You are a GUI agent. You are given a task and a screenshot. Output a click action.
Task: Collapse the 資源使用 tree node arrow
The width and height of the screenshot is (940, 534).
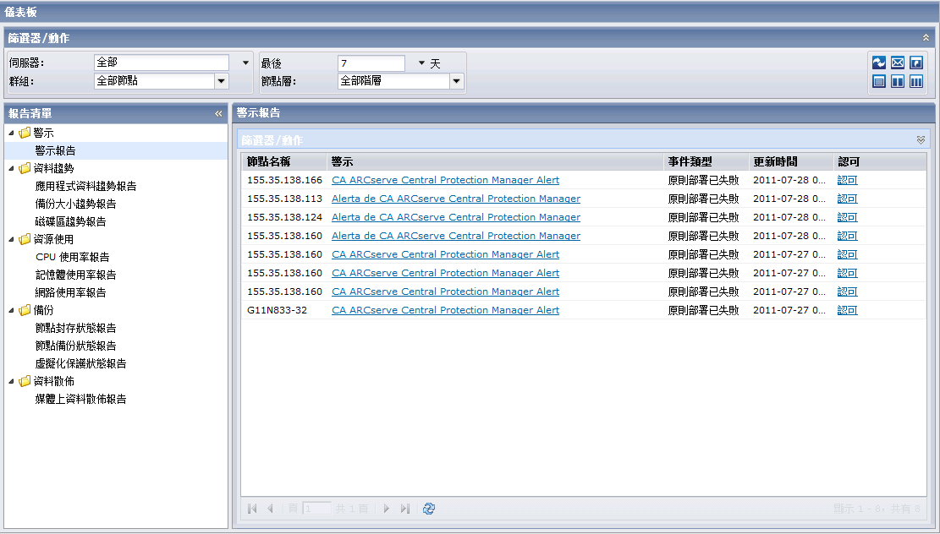(x=11, y=239)
